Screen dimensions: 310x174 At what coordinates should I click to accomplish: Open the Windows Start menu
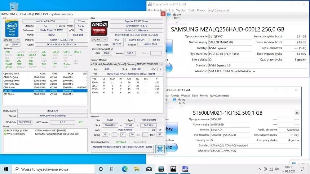[6, 169]
